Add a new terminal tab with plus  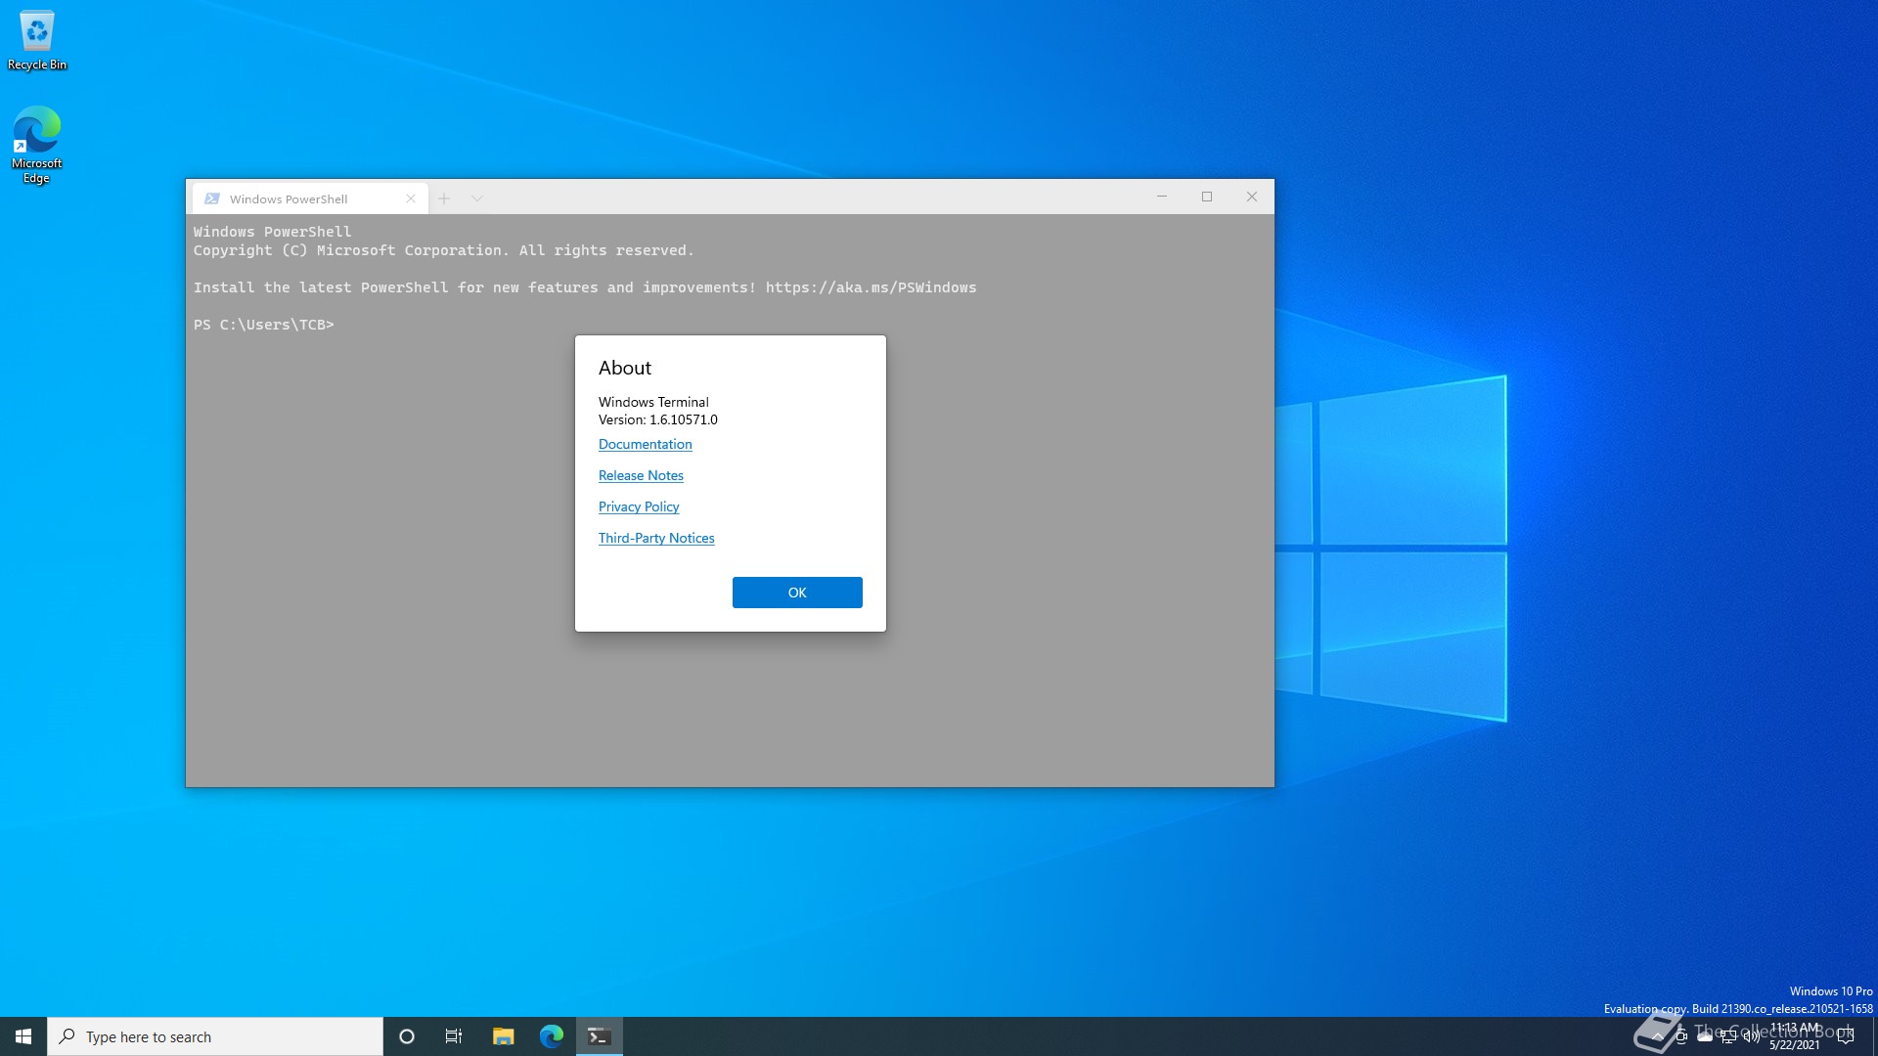click(x=444, y=198)
